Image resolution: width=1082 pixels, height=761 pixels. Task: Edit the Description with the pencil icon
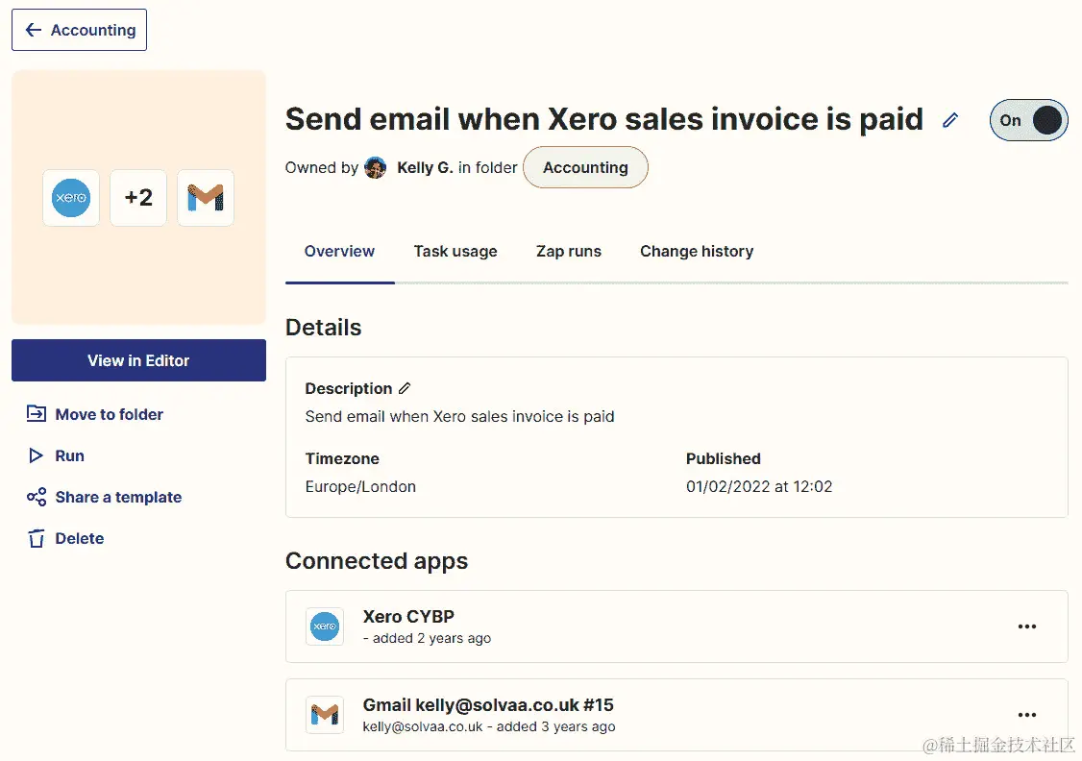pos(405,388)
